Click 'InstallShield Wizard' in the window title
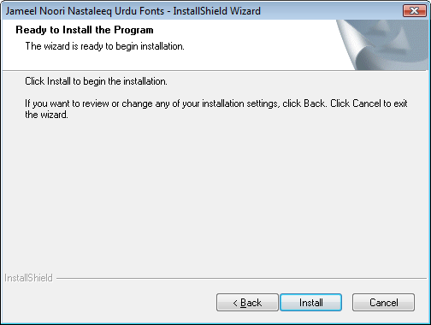 pos(216,11)
